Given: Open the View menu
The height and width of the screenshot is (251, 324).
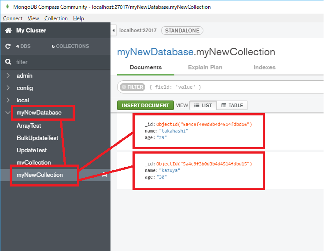Looking at the screenshot, I should point(33,18).
